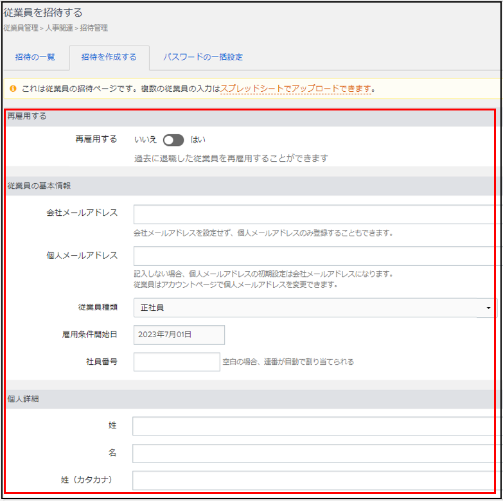Go to 従業員管理 in the breadcrumb
The height and width of the screenshot is (501, 503).
coord(21,28)
